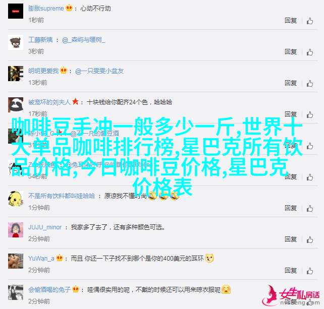Open the profile of 不是所有饮料都叫娃哈哈

tap(62, 196)
